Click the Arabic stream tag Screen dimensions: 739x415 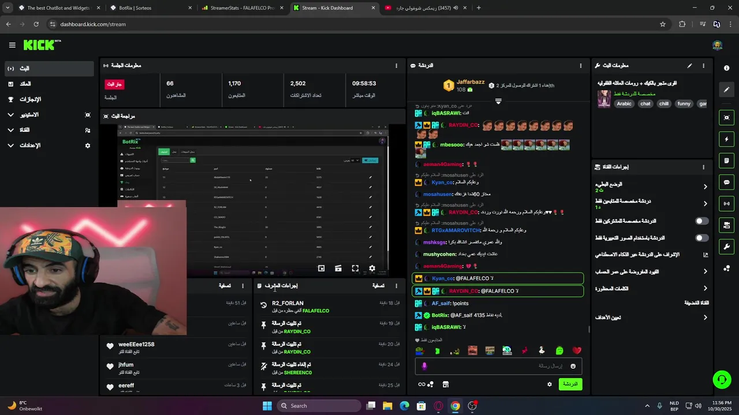pyautogui.click(x=624, y=104)
